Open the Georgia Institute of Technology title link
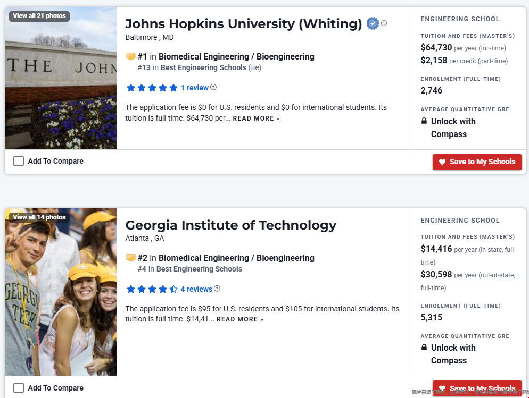This screenshot has width=529, height=398. point(230,225)
